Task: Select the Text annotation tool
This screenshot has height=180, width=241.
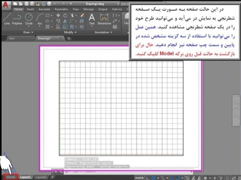Action: [92, 19]
